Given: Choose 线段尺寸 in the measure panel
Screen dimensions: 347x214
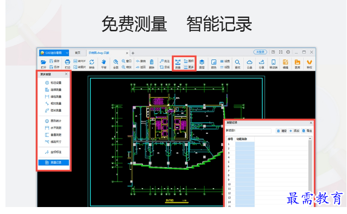Looking at the screenshot, I should 53,142.
